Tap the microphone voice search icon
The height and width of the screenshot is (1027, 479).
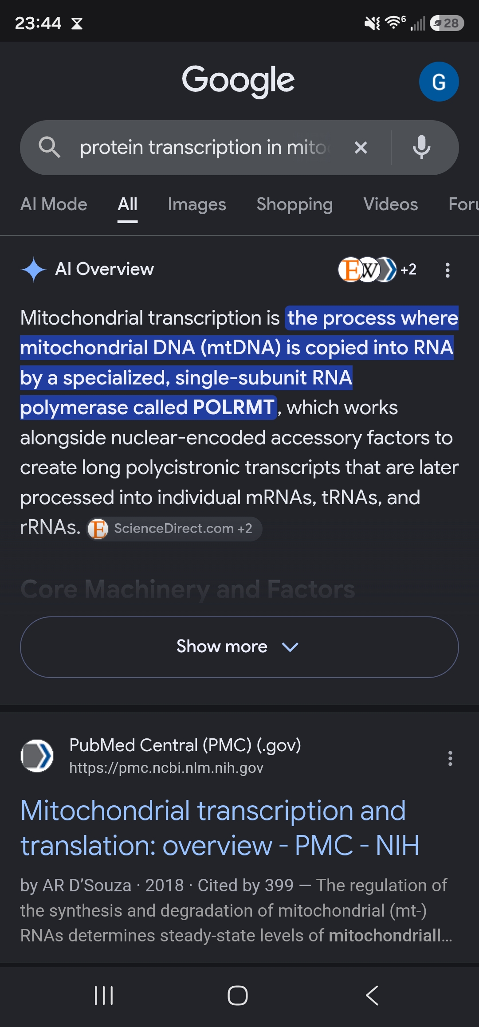(421, 147)
